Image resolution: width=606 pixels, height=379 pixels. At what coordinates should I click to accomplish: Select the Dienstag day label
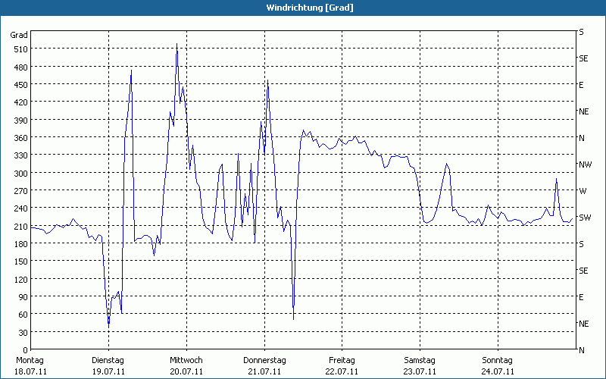tap(108, 361)
